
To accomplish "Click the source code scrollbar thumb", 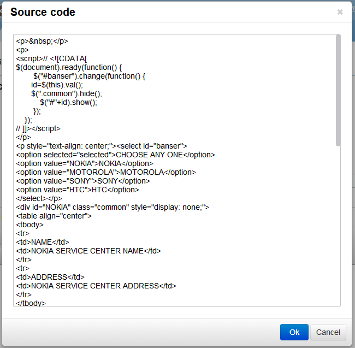I will 338,90.
